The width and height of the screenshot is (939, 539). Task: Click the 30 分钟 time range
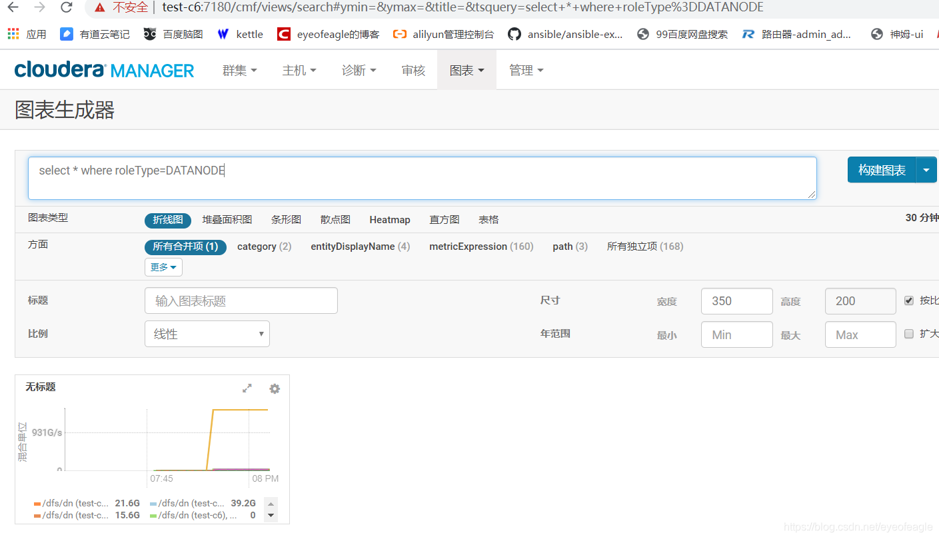[922, 218]
